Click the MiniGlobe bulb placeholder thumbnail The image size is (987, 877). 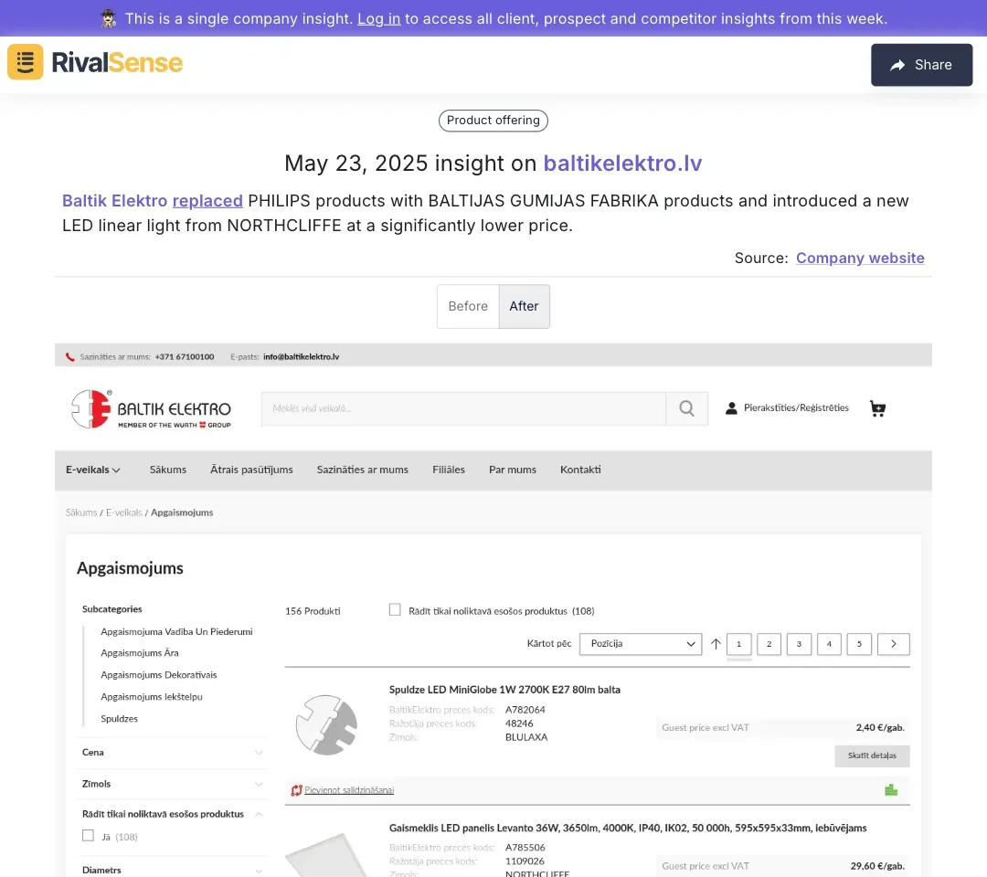point(326,724)
